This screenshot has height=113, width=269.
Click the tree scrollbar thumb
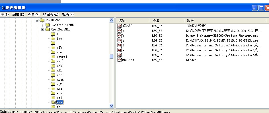pos(112,56)
